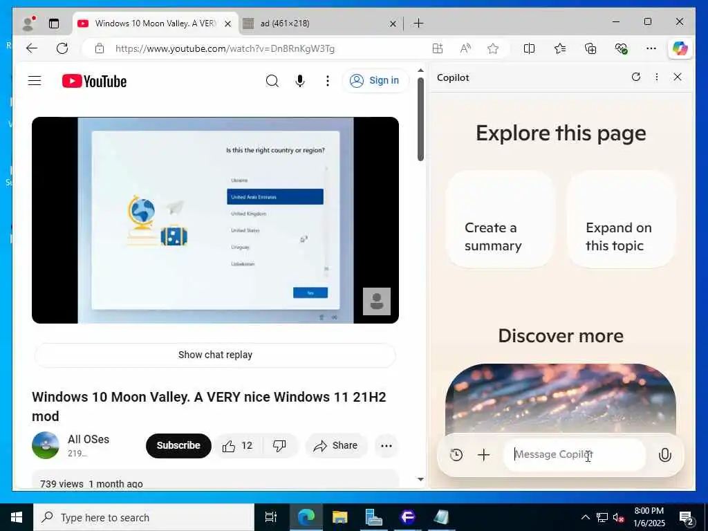708x531 pixels.
Task: Open the taskbar clock showing 8:00 PM
Action: [x=649, y=517]
